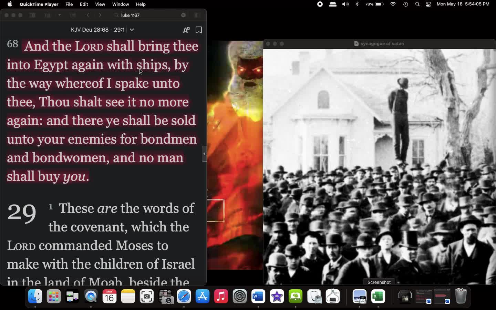
Task: Stop the screen recording from menu bar
Action: pyautogui.click(x=320, y=4)
